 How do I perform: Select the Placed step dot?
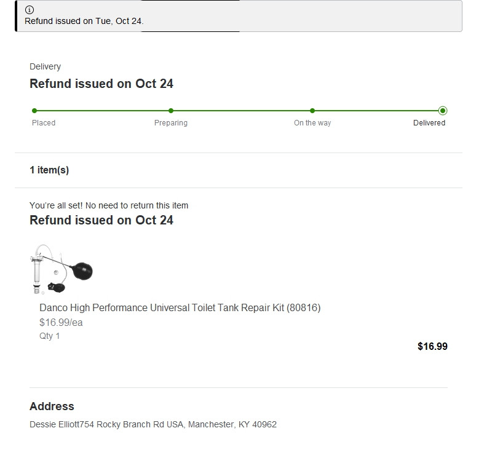[34, 111]
